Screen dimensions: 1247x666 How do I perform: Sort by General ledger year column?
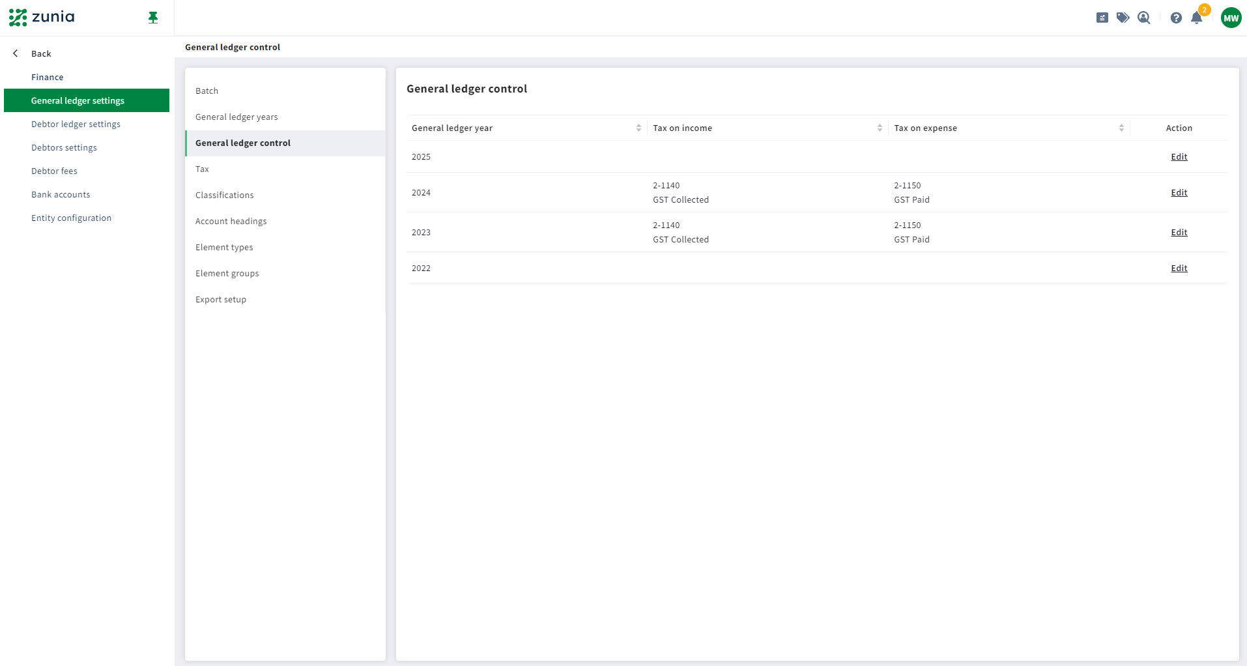click(x=638, y=128)
